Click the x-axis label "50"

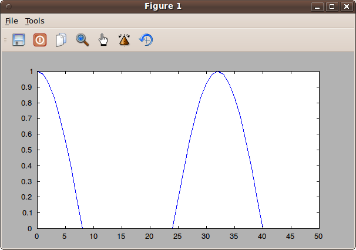[x=318, y=237]
